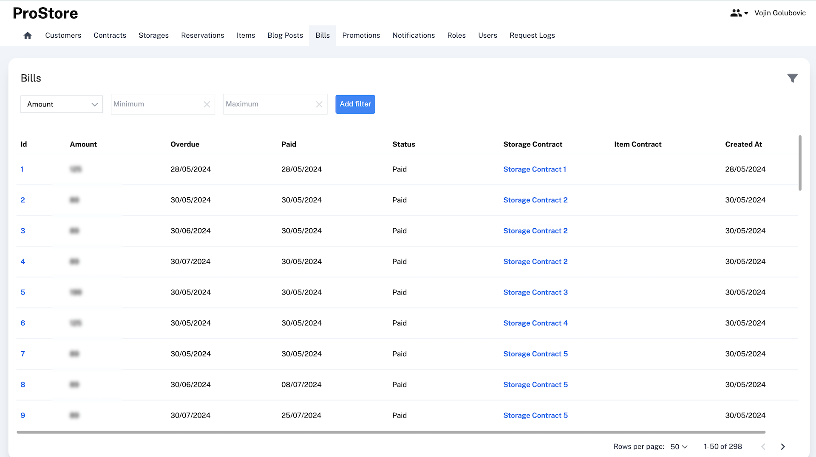816x457 pixels.
Task: Clear the Maximum field with its X
Action: coord(319,104)
